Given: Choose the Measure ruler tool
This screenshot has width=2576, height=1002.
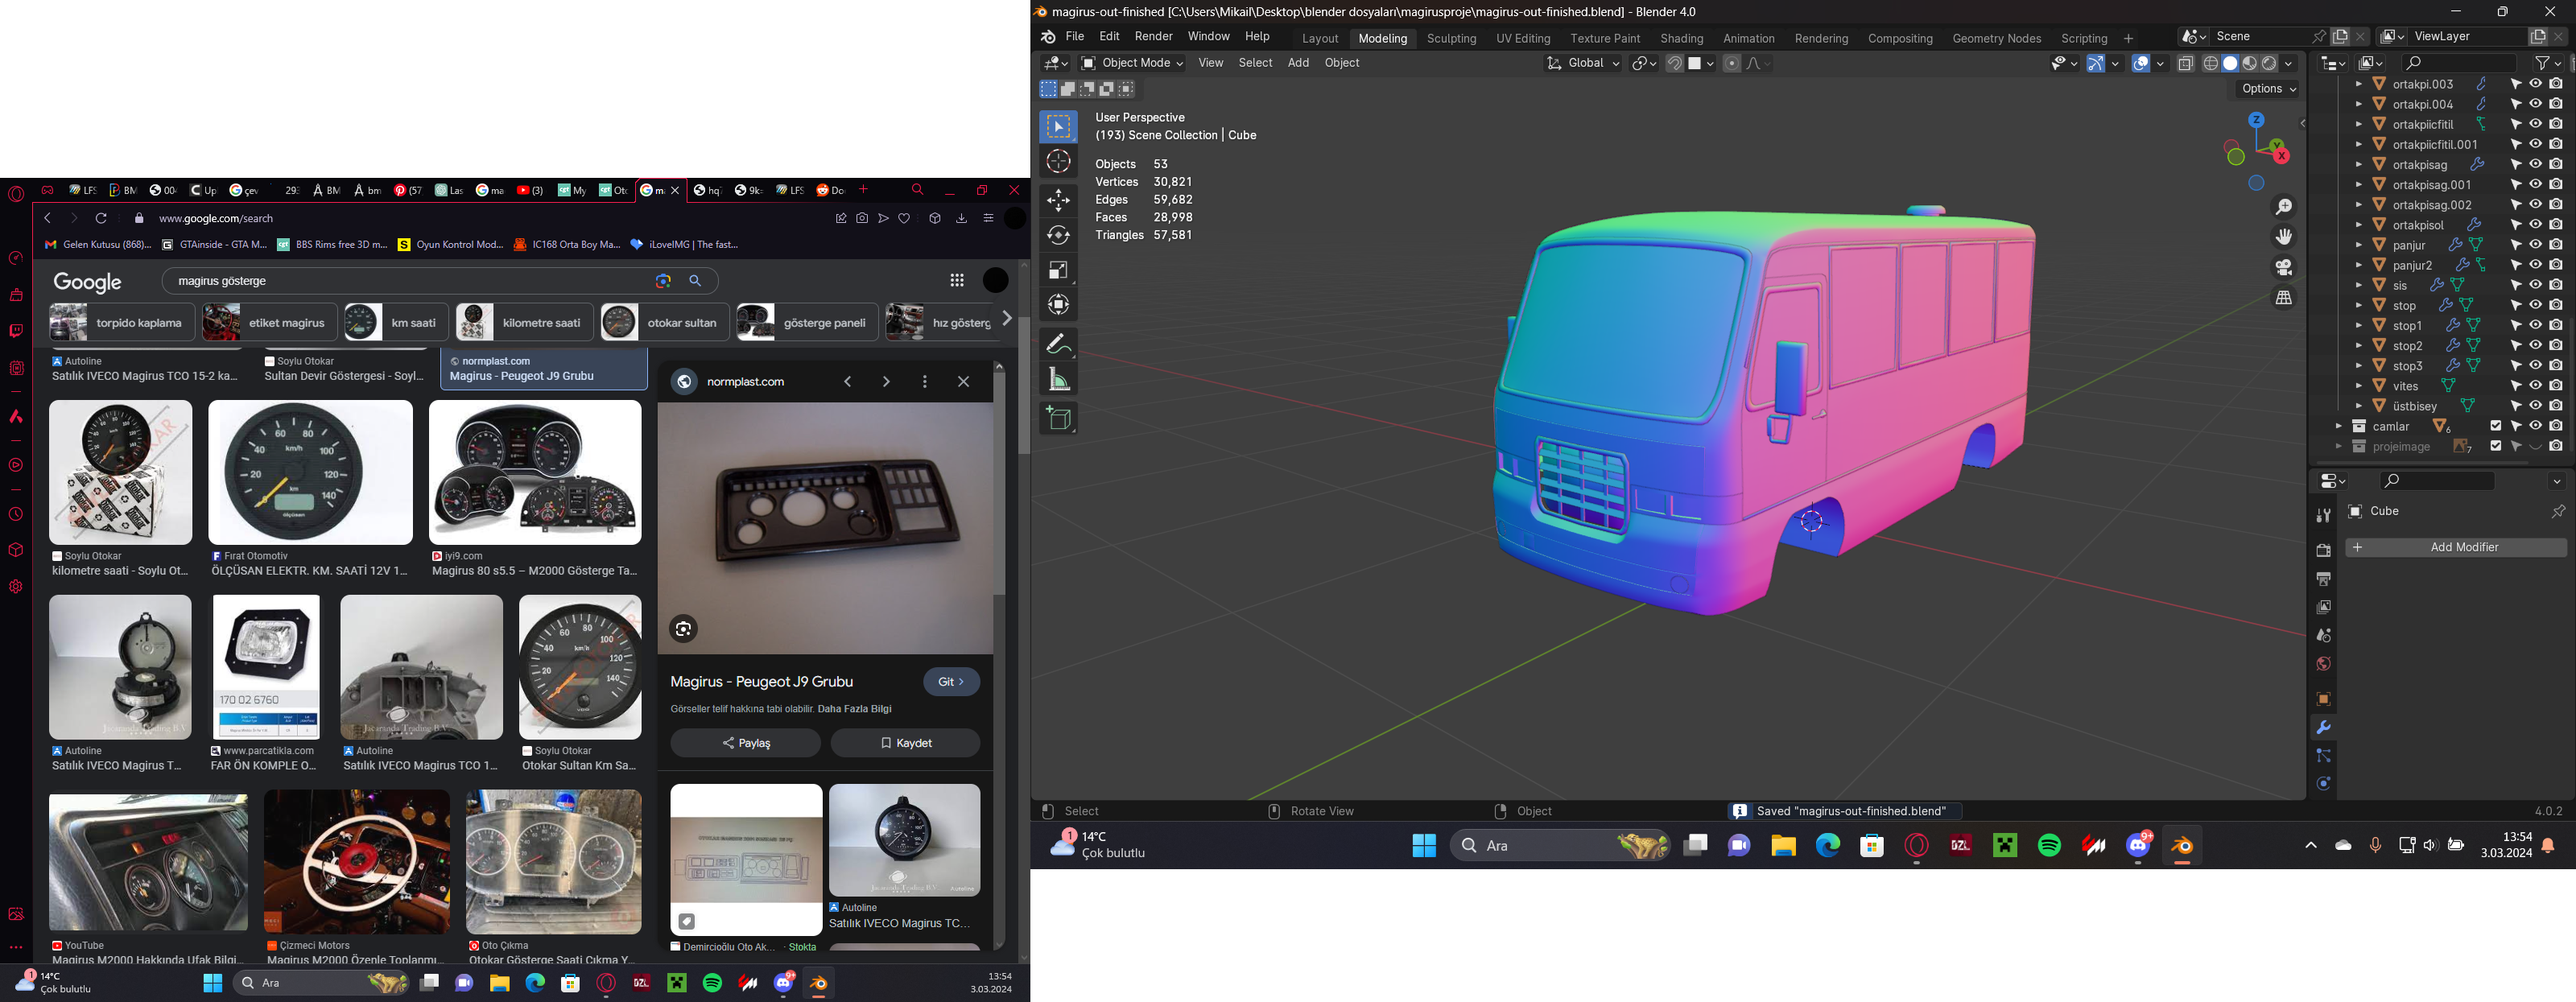Looking at the screenshot, I should click(x=1058, y=379).
